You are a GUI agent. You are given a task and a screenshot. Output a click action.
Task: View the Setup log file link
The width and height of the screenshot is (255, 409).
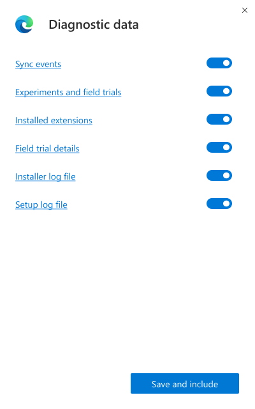(41, 205)
